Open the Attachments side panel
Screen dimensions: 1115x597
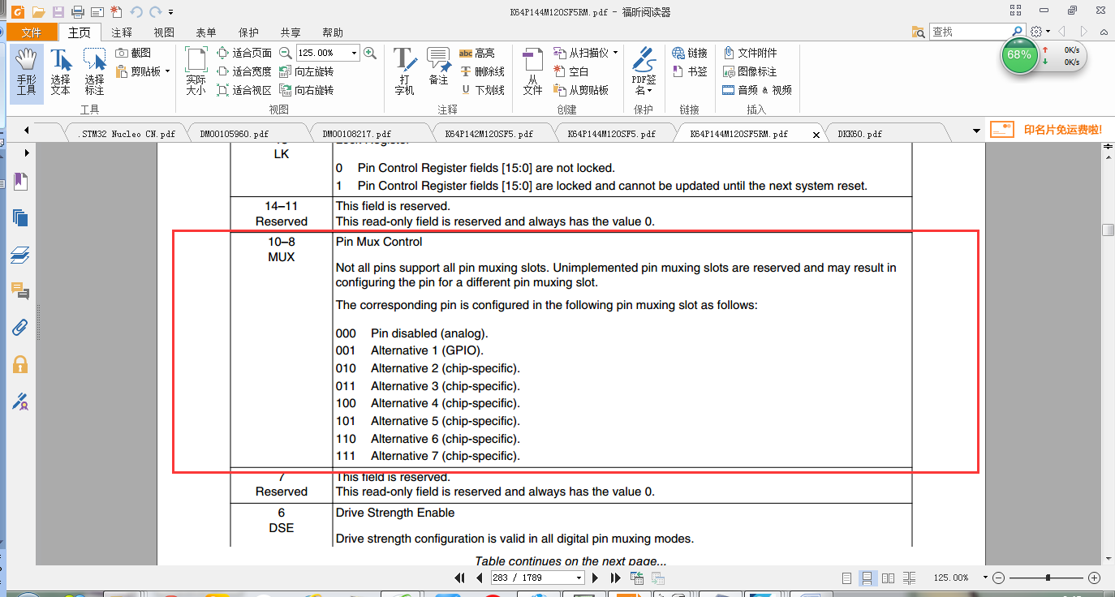(x=20, y=328)
